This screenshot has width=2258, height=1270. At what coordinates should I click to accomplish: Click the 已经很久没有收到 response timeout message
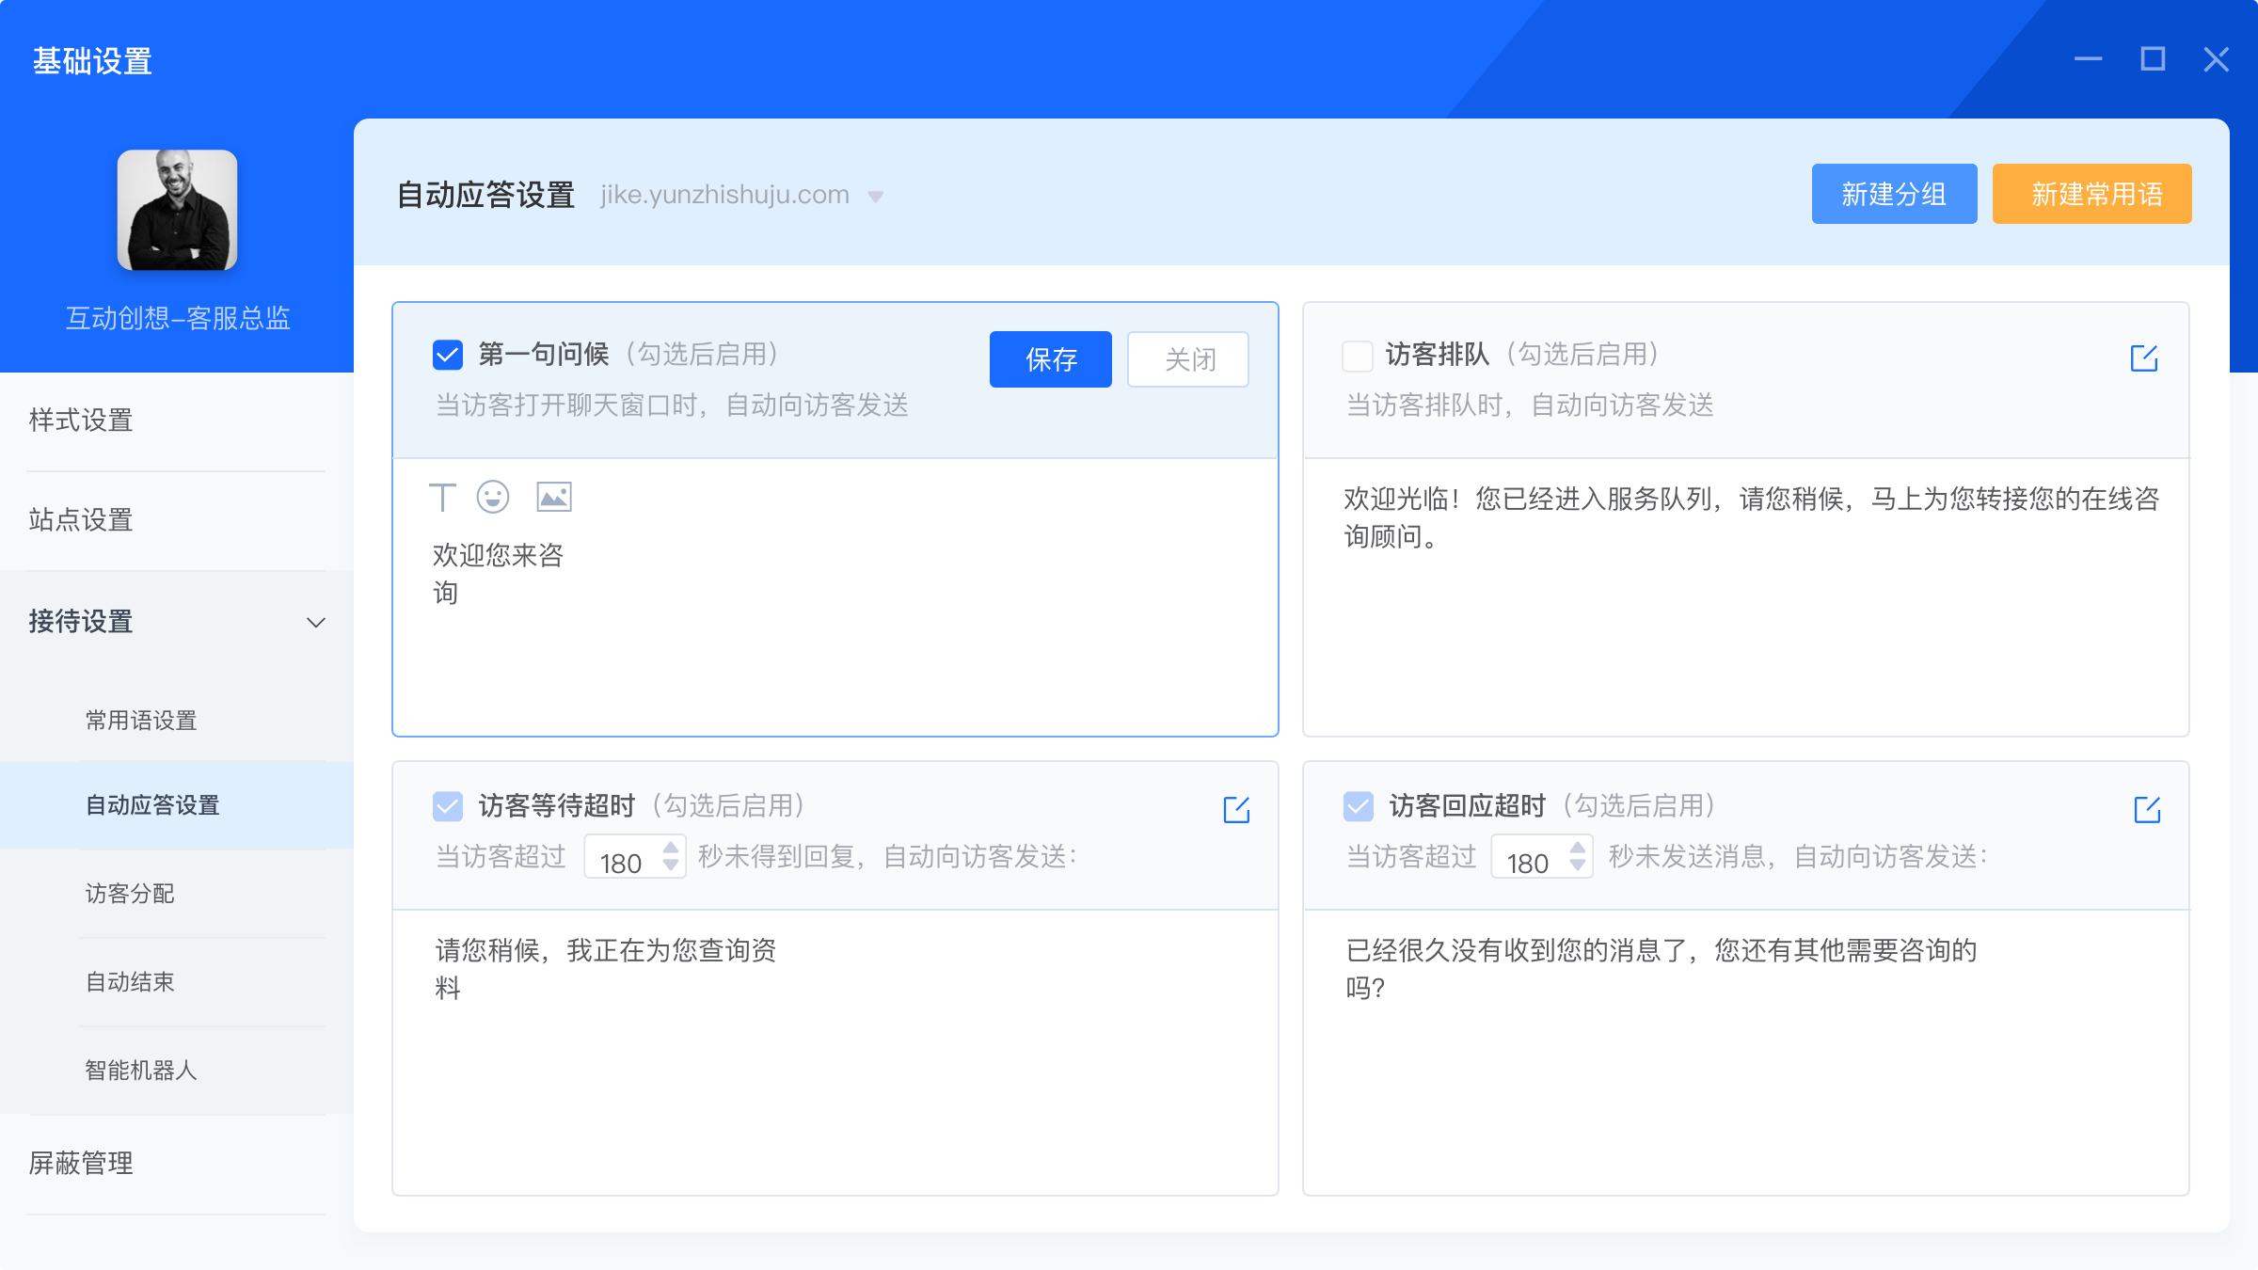pos(1662,969)
